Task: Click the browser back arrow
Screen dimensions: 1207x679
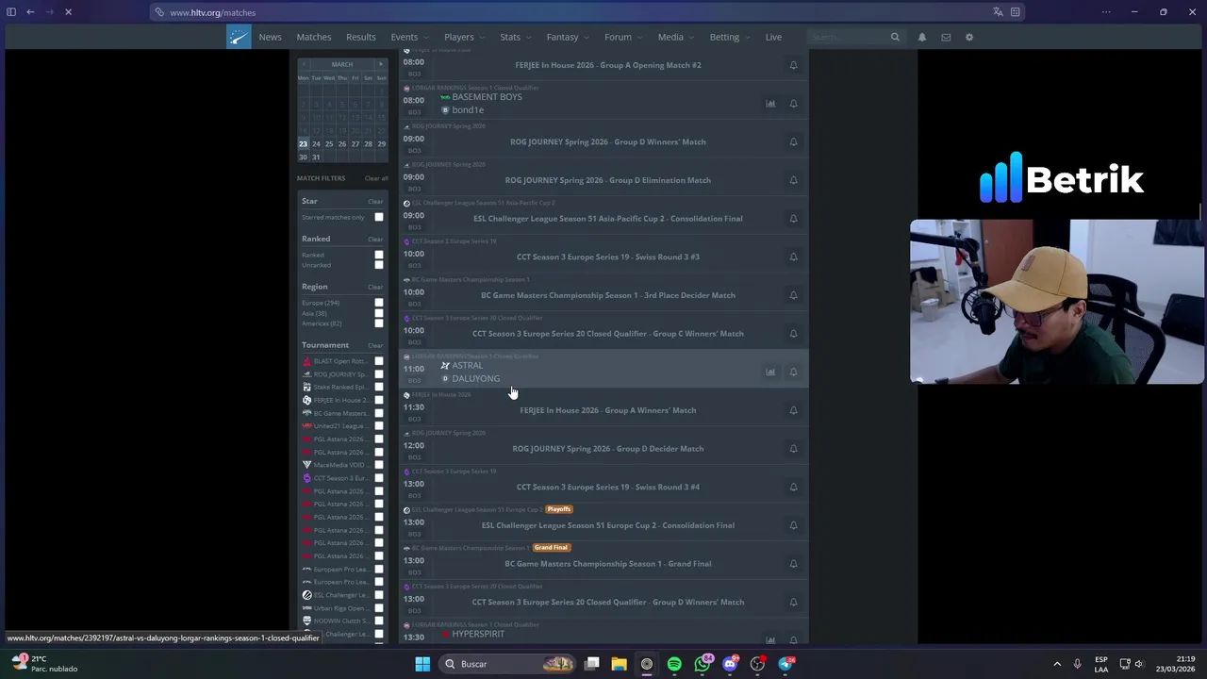Action: [30, 12]
